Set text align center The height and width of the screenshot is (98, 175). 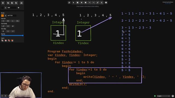click(8, 31)
